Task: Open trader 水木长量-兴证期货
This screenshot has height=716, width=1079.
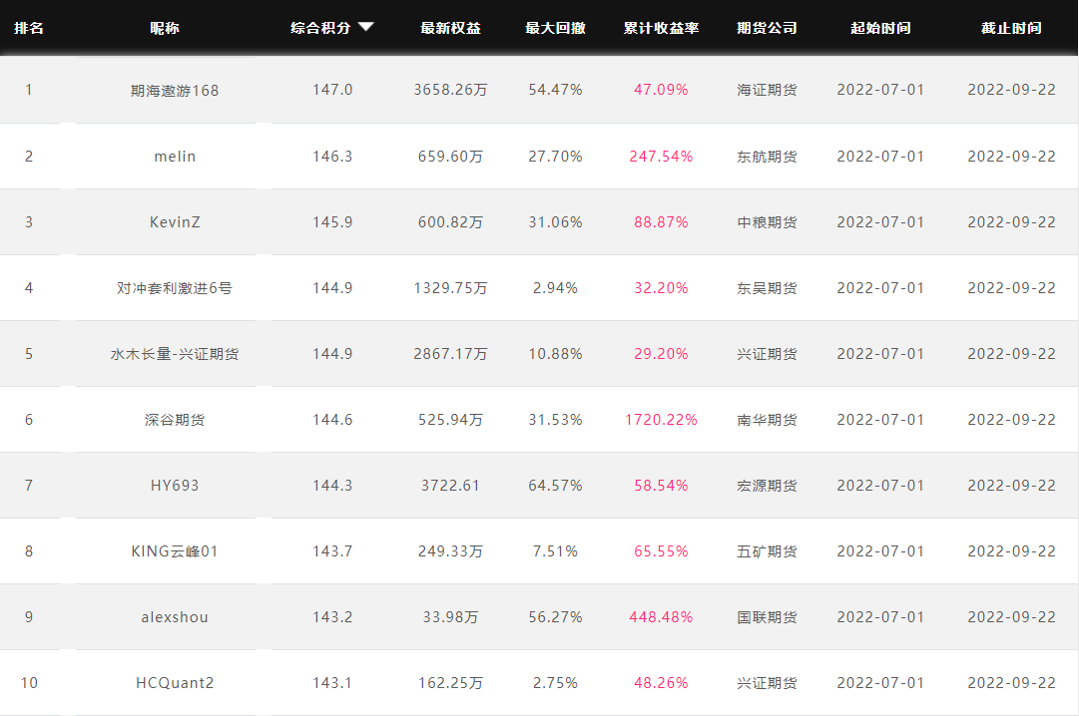Action: (x=175, y=354)
